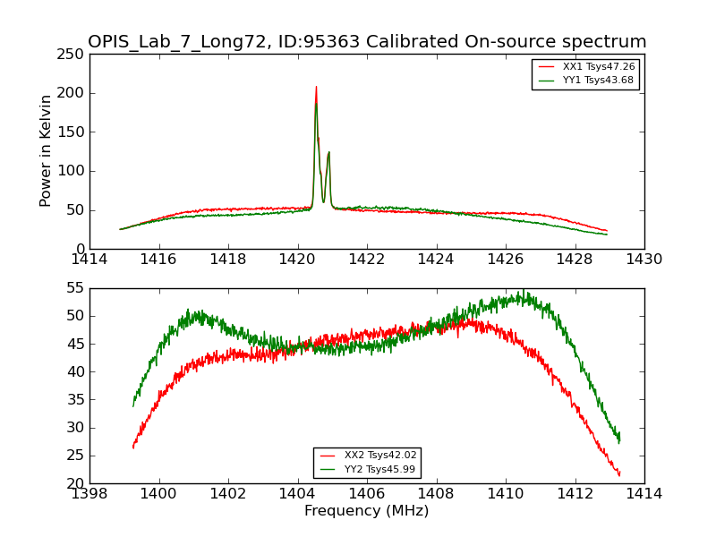
Task: Select the 1410 tick label on lower plot
Action: (506, 493)
